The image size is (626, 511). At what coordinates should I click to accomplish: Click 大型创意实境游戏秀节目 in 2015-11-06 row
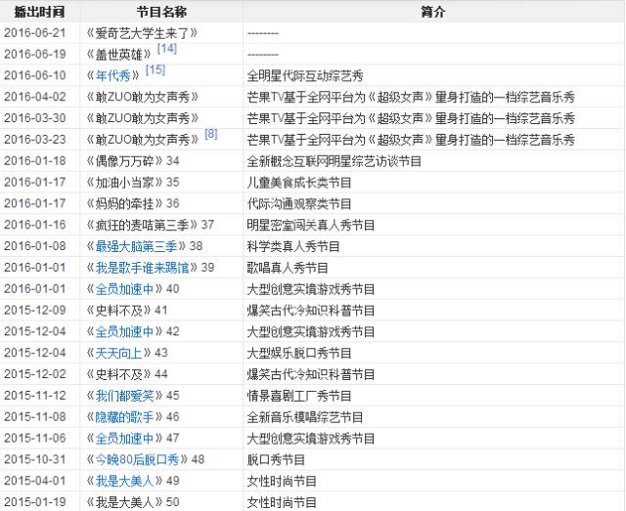pyautogui.click(x=311, y=438)
